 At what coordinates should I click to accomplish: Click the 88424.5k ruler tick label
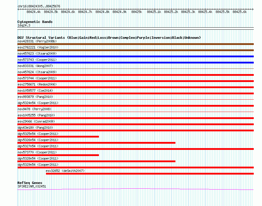[51, 12]
